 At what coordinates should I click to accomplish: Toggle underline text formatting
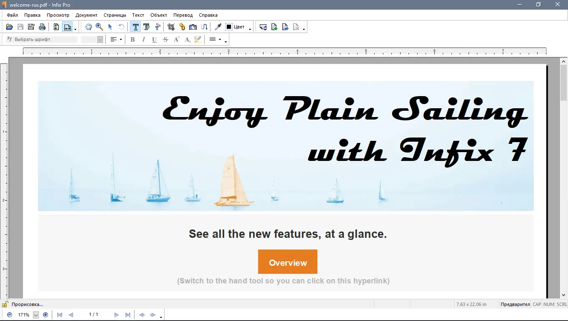coord(154,39)
